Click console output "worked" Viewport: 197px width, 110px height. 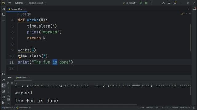click(23, 93)
